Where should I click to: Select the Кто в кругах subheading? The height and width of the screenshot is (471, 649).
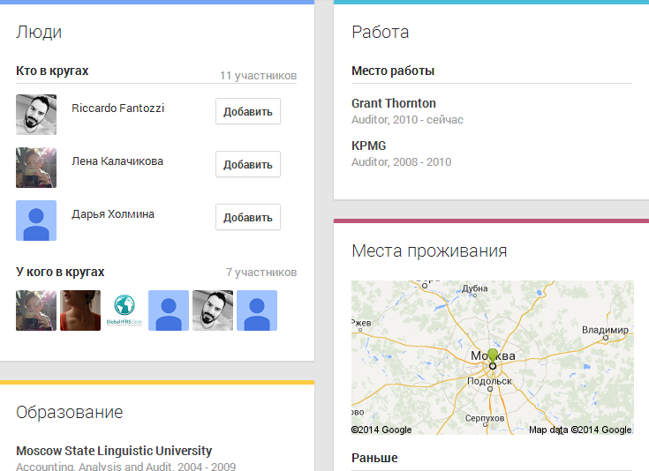(x=52, y=71)
